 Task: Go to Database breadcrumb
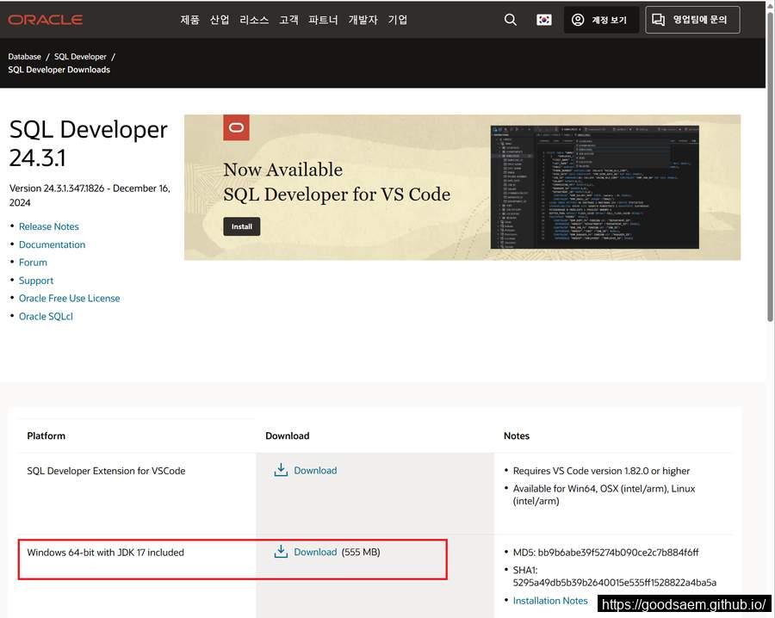tap(24, 57)
